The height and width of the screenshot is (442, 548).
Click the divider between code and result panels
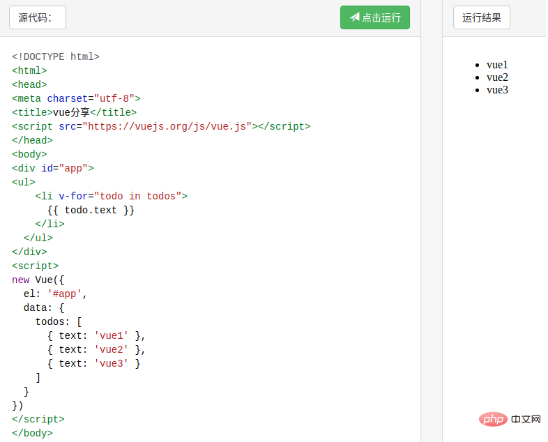coord(431,221)
